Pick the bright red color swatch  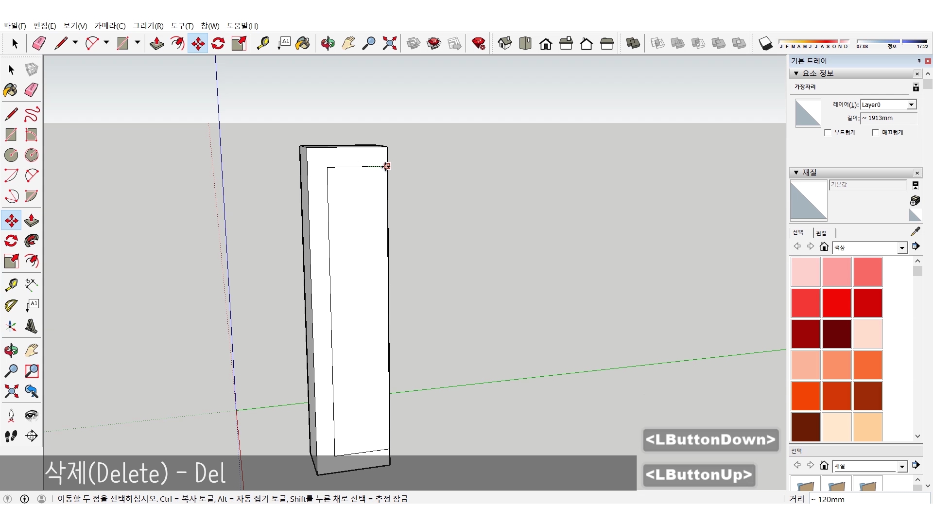[836, 302]
